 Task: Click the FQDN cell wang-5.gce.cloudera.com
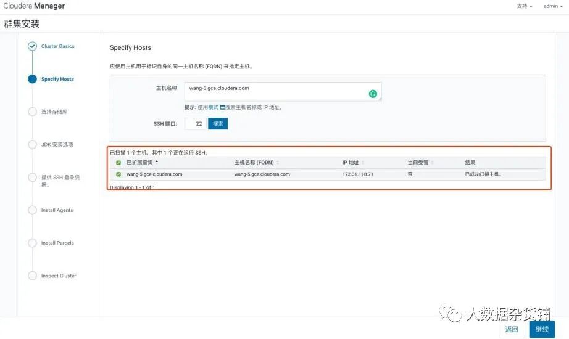pyautogui.click(x=262, y=174)
